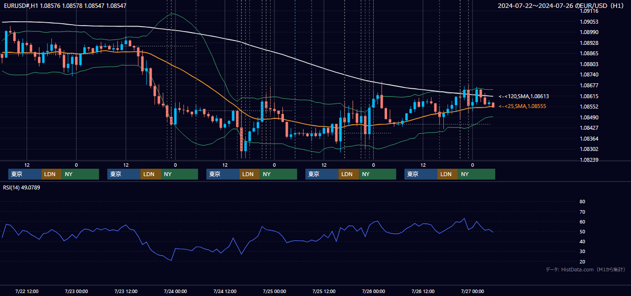Select the RSI 60 scale value
The height and width of the screenshot is (296, 631).
click(x=582, y=222)
